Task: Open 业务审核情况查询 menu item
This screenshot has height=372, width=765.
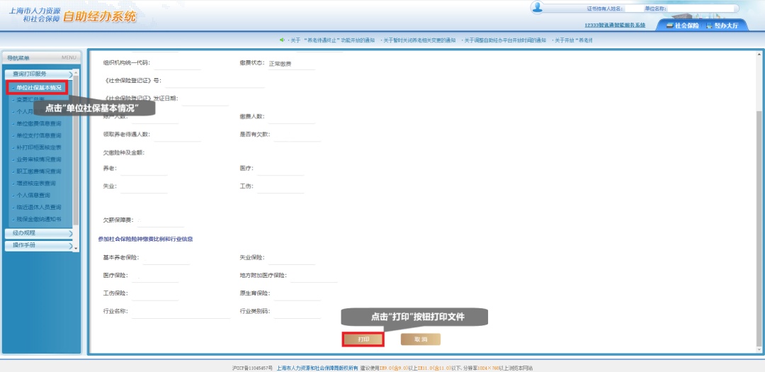Action: coord(39,159)
